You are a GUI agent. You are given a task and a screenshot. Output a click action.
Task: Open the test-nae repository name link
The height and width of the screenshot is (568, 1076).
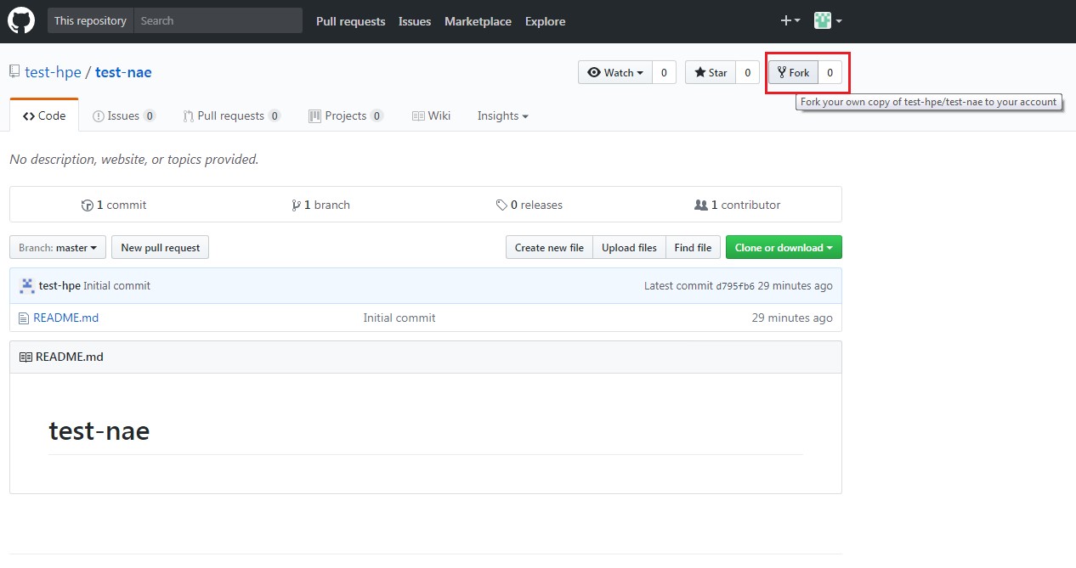(123, 72)
